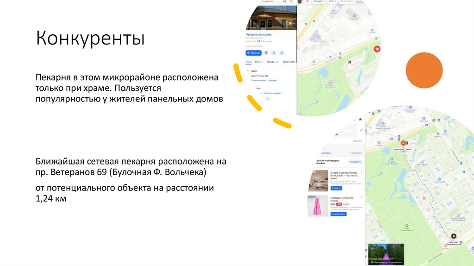This screenshot has width=474, height=266.
Task: Click the slide title 'Конкуренты'
Action: pos(90,38)
